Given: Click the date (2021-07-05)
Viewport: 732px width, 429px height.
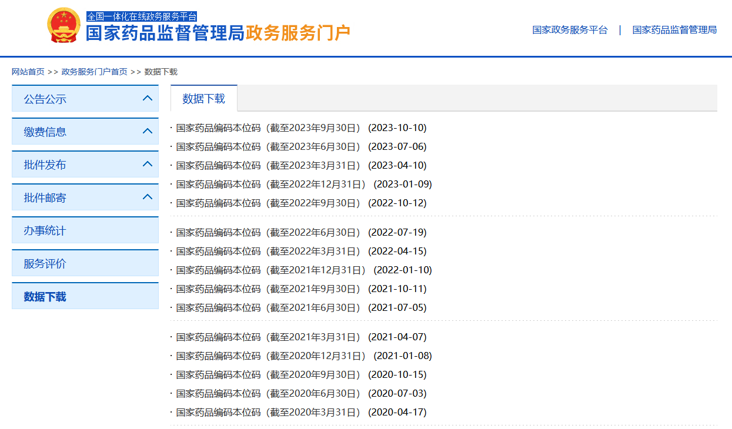Looking at the screenshot, I should pyautogui.click(x=397, y=307).
